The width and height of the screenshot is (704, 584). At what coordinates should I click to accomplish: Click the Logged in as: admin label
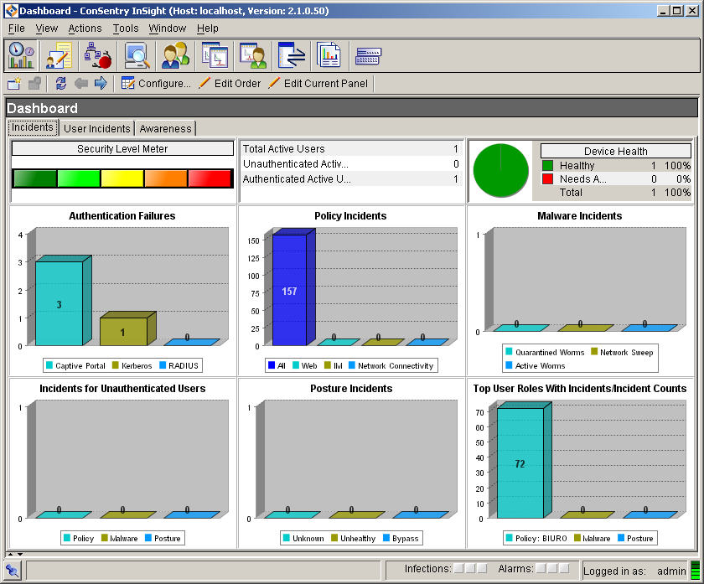point(634,571)
